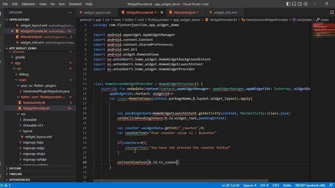Open the File menu
Screen dimensions: 335x188
coord(5,4)
